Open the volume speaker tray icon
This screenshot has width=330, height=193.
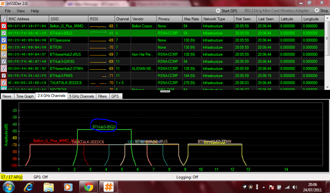pos(295,187)
